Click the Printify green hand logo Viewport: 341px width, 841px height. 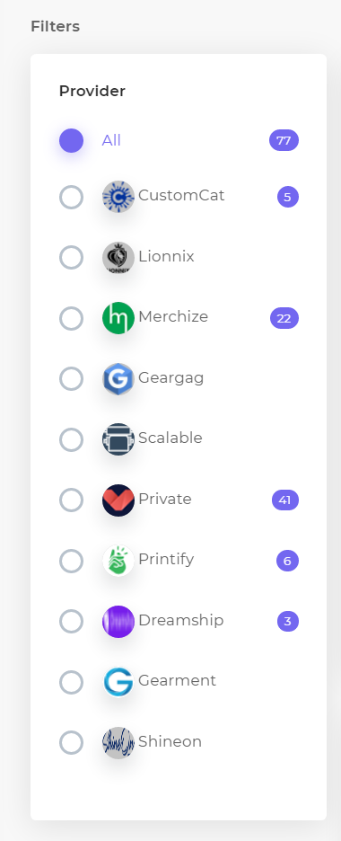[x=118, y=561]
